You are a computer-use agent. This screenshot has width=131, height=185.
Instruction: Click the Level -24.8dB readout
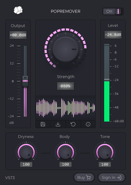click(x=113, y=35)
